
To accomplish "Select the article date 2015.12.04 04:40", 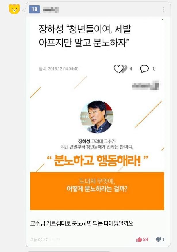I will (63, 69).
